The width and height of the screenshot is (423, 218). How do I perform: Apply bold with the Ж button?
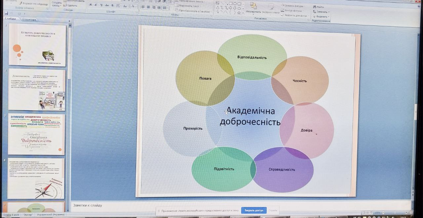pyautogui.click(x=91, y=5)
